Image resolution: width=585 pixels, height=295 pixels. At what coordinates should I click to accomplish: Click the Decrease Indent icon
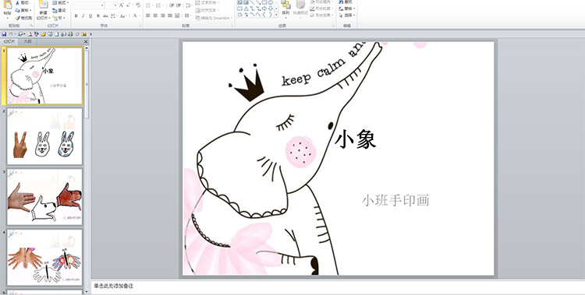point(172,5)
